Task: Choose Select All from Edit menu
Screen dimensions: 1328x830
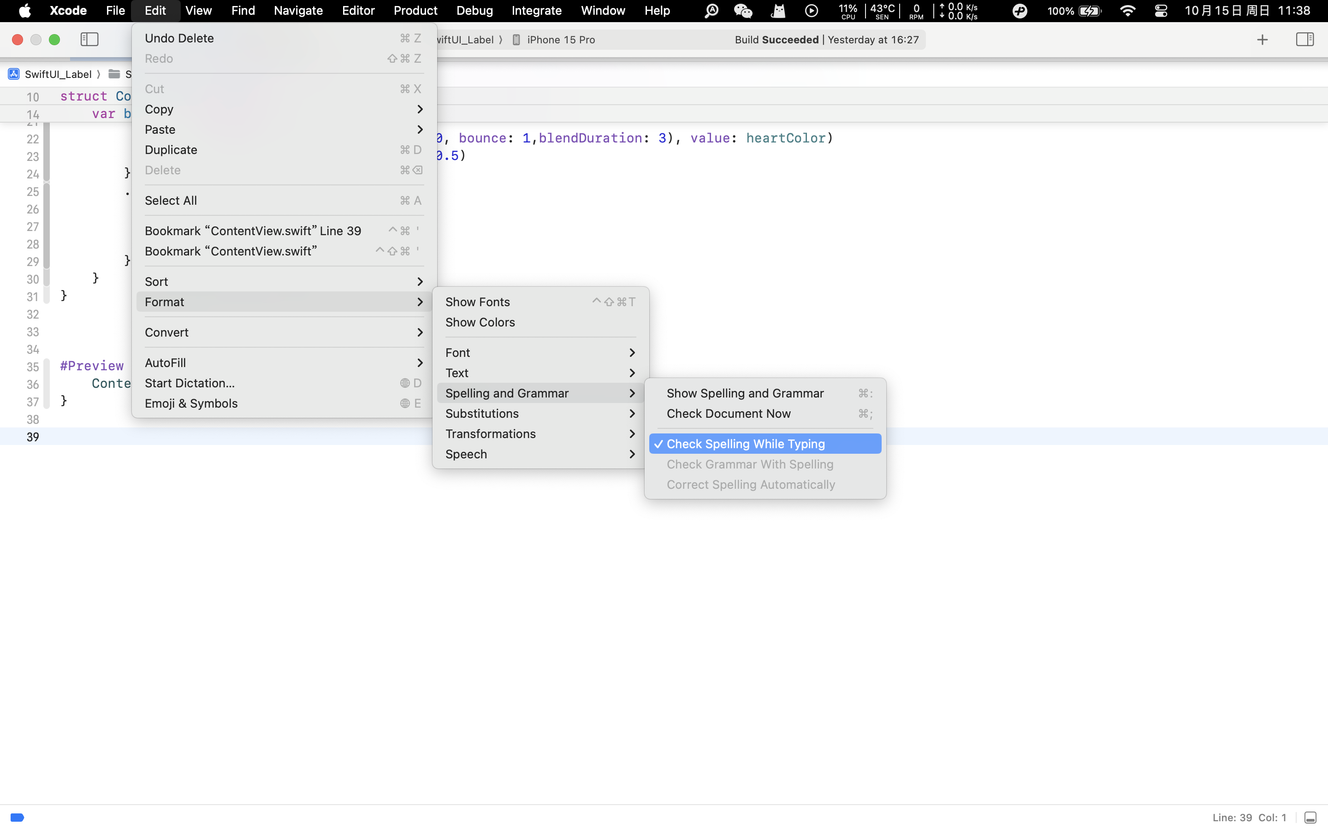Action: tap(171, 201)
